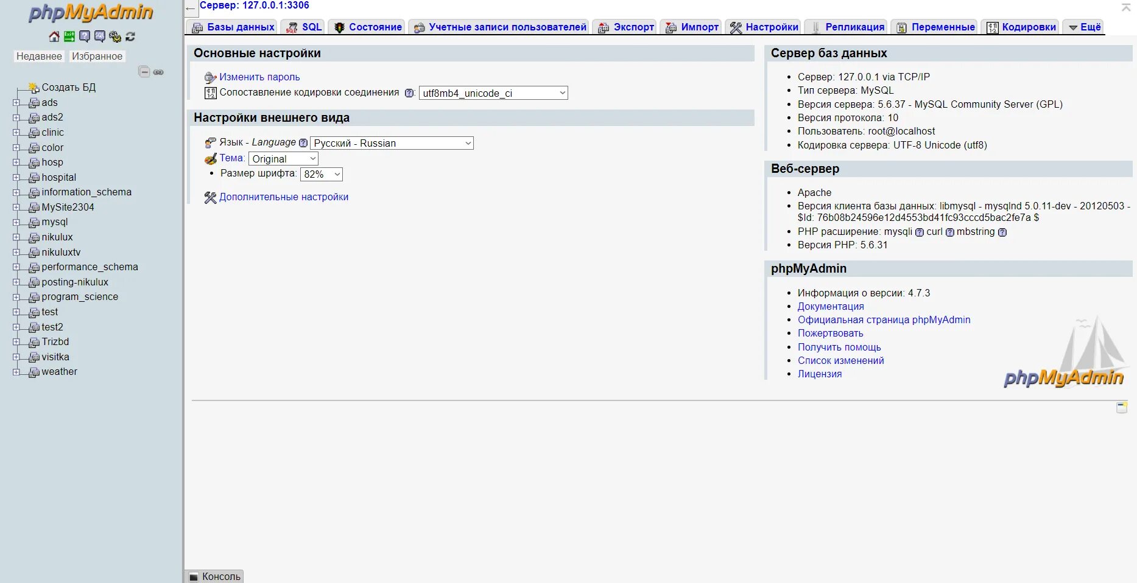Click the back arrow beside server address

(191, 9)
